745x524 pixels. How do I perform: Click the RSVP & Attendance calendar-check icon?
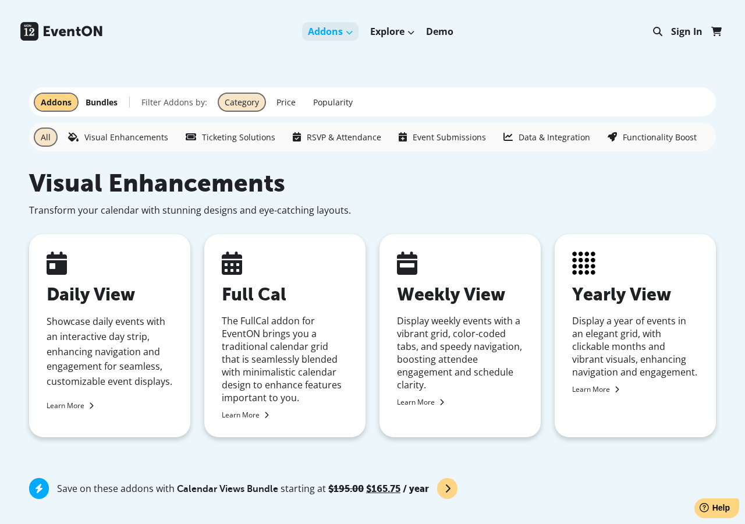click(x=297, y=137)
